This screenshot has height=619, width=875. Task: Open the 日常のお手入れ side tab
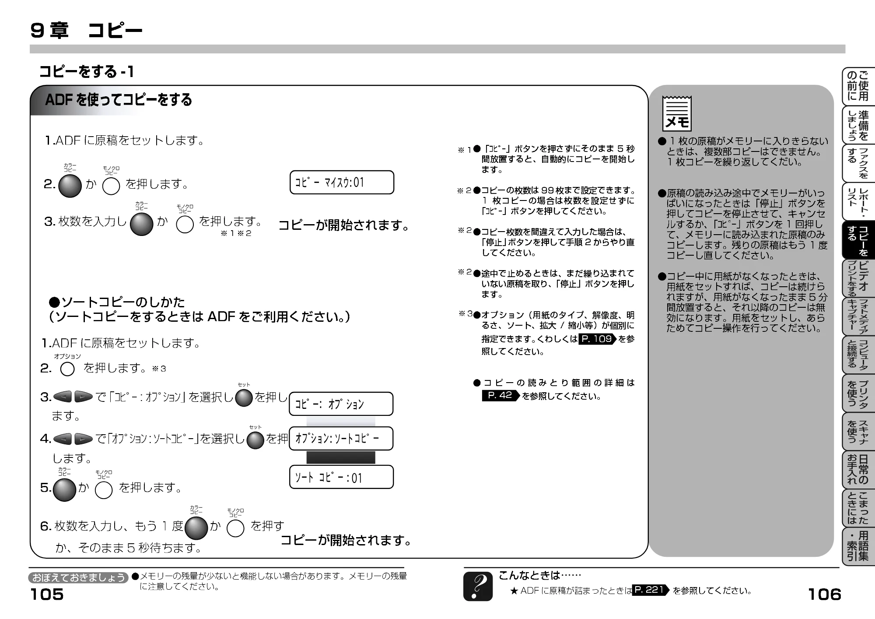click(x=858, y=470)
